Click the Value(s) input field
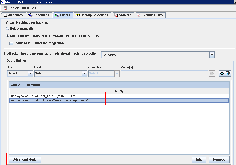Screen dimensions: 236x165 coord(164,74)
